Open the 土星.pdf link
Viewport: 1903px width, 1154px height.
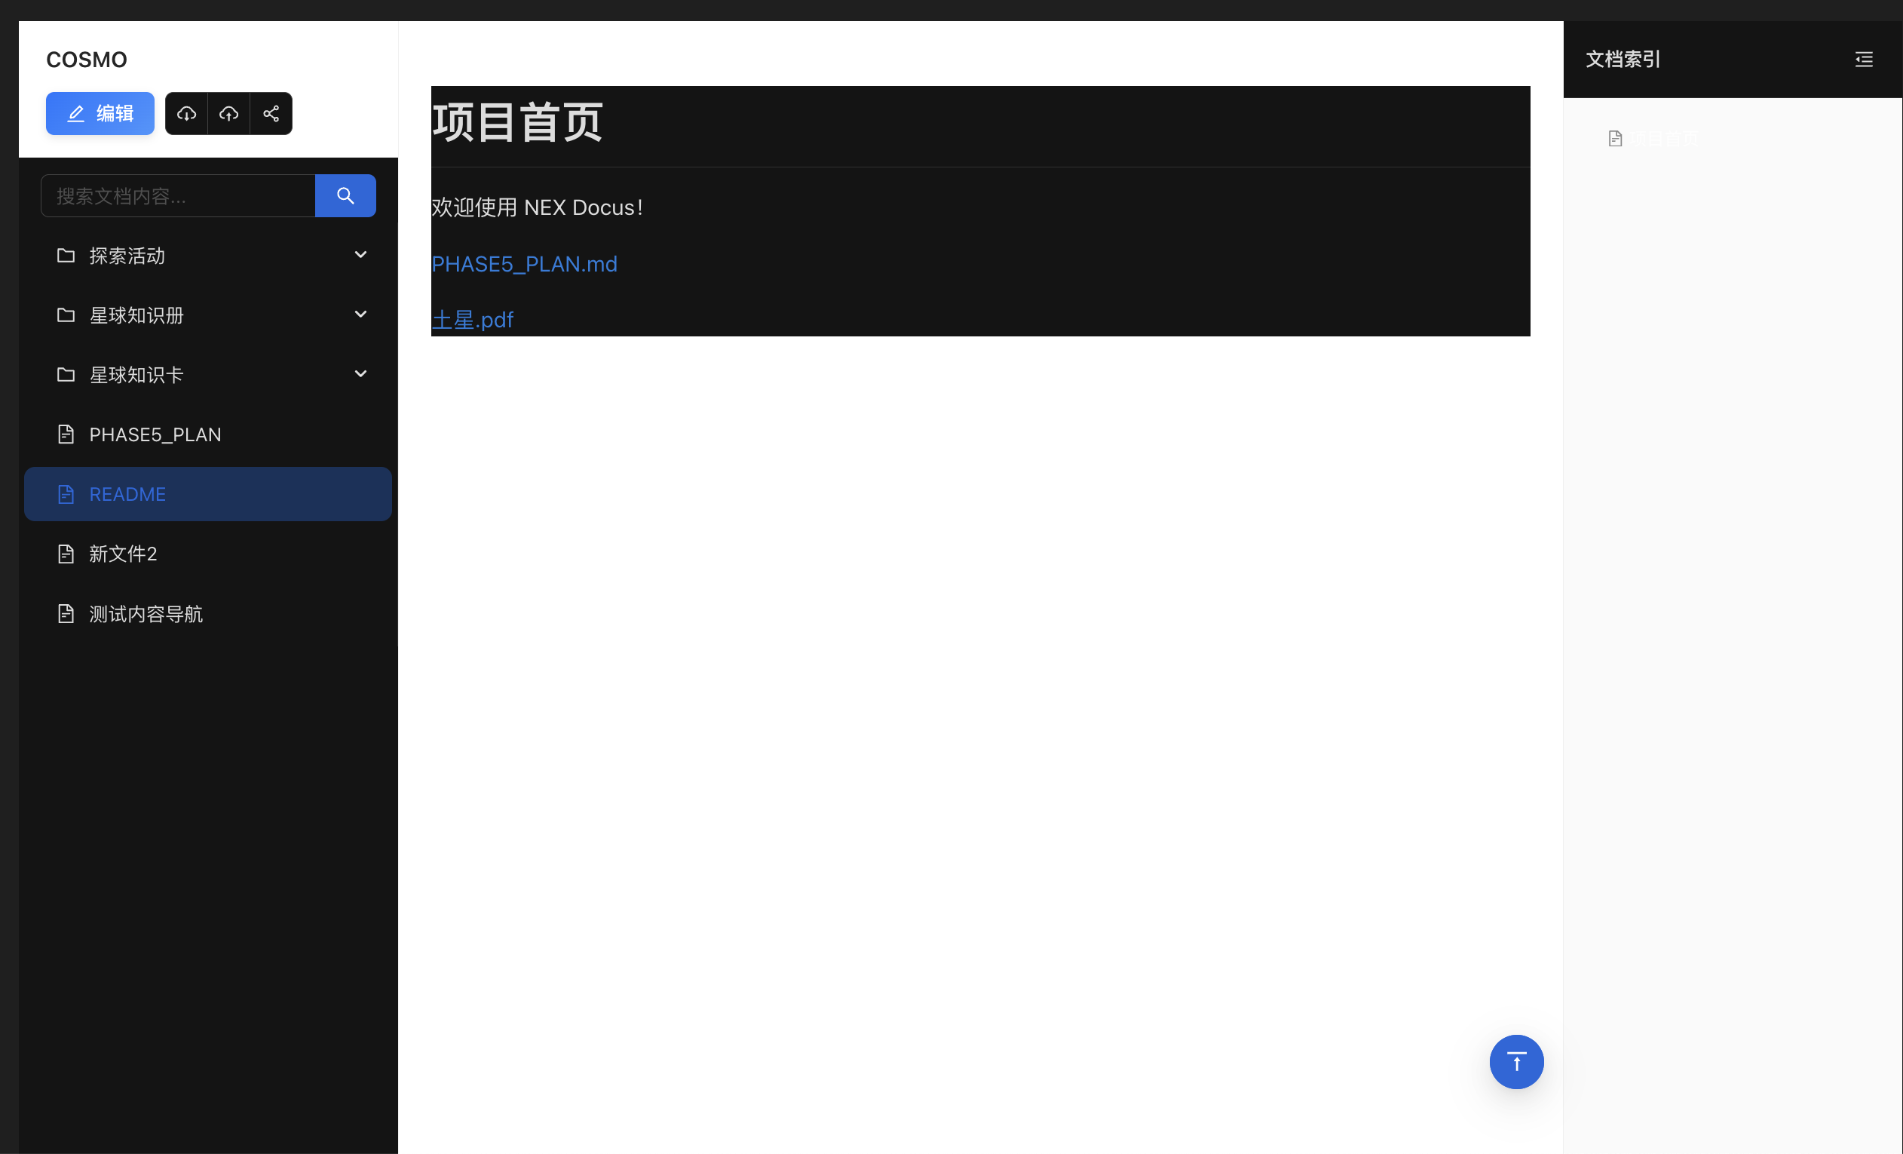coord(472,320)
